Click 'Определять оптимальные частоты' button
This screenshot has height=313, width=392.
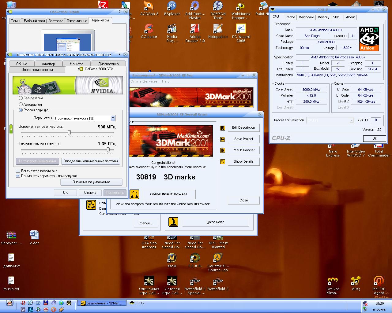(90, 161)
